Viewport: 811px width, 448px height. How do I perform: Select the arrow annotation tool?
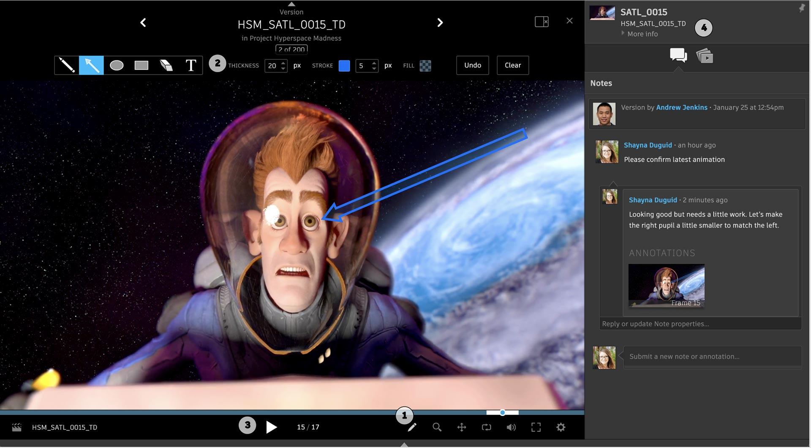(x=91, y=65)
